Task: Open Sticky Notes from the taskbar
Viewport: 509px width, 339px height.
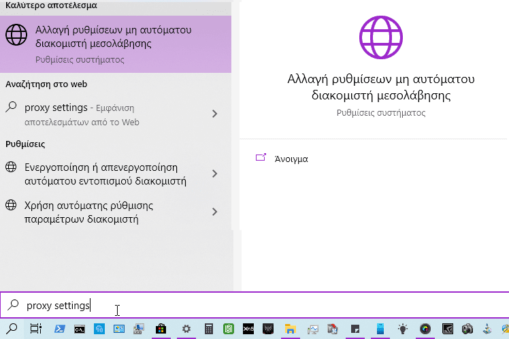Action: [x=355, y=329]
